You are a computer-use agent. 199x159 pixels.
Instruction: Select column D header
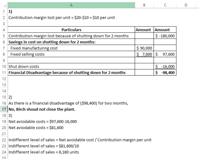[x=186, y=5]
